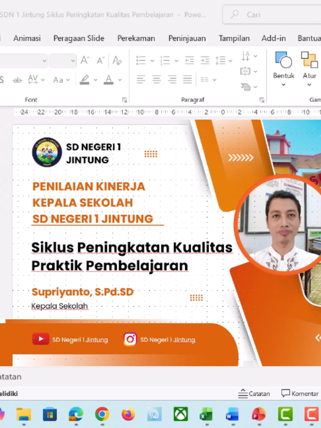Open the Font dialog launcher
This screenshot has height=428, width=321.
point(124,100)
